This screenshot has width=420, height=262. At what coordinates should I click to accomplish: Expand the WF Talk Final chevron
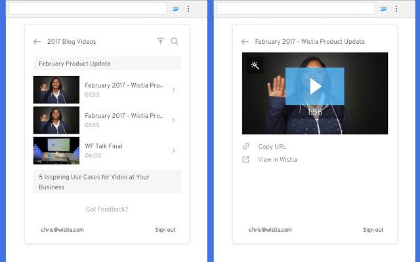[x=173, y=151]
